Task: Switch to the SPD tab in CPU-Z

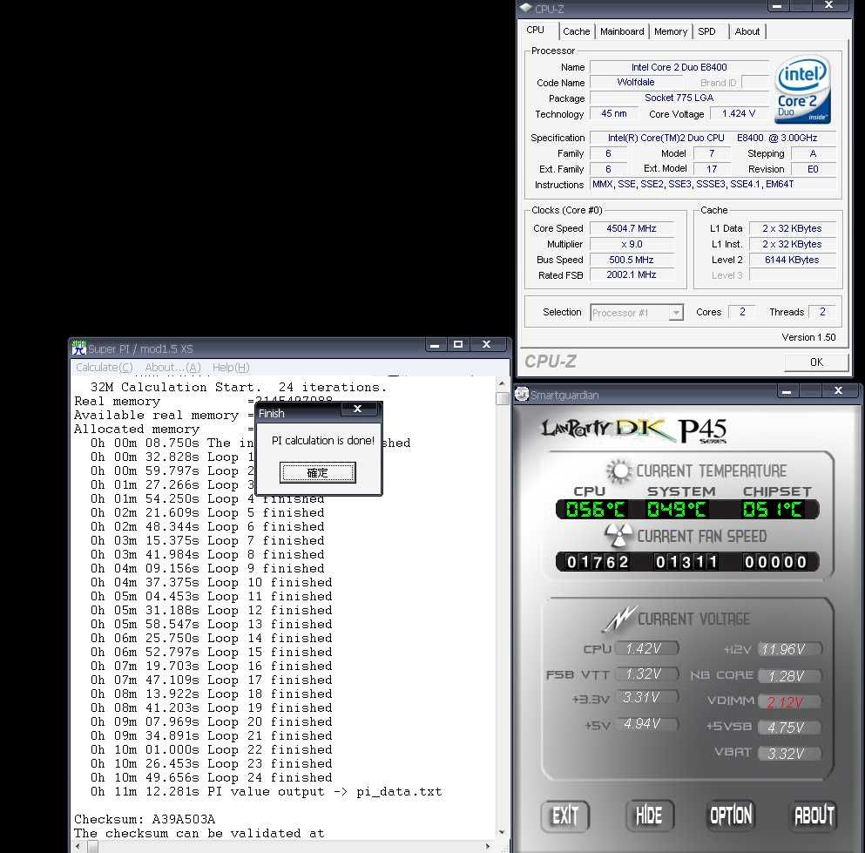Action: click(707, 31)
